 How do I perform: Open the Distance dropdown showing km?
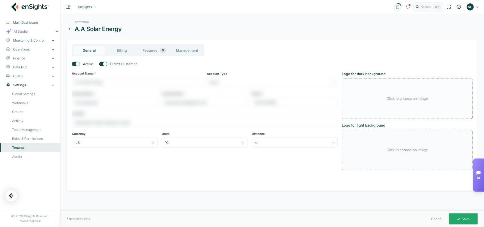coord(294,143)
